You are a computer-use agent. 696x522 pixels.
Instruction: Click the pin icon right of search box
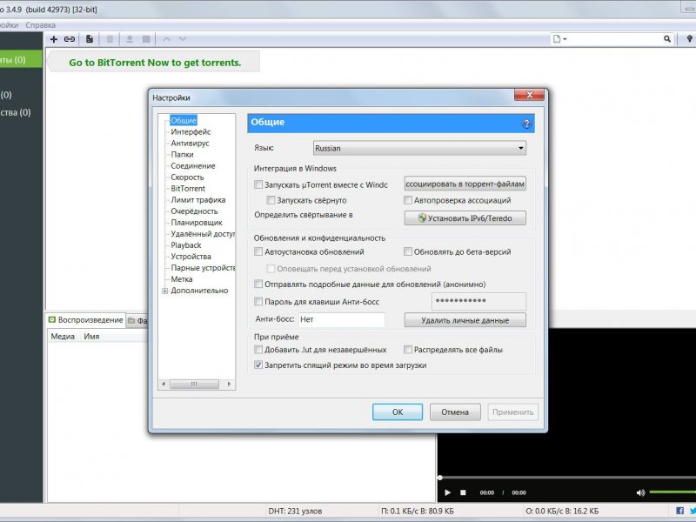point(689,39)
